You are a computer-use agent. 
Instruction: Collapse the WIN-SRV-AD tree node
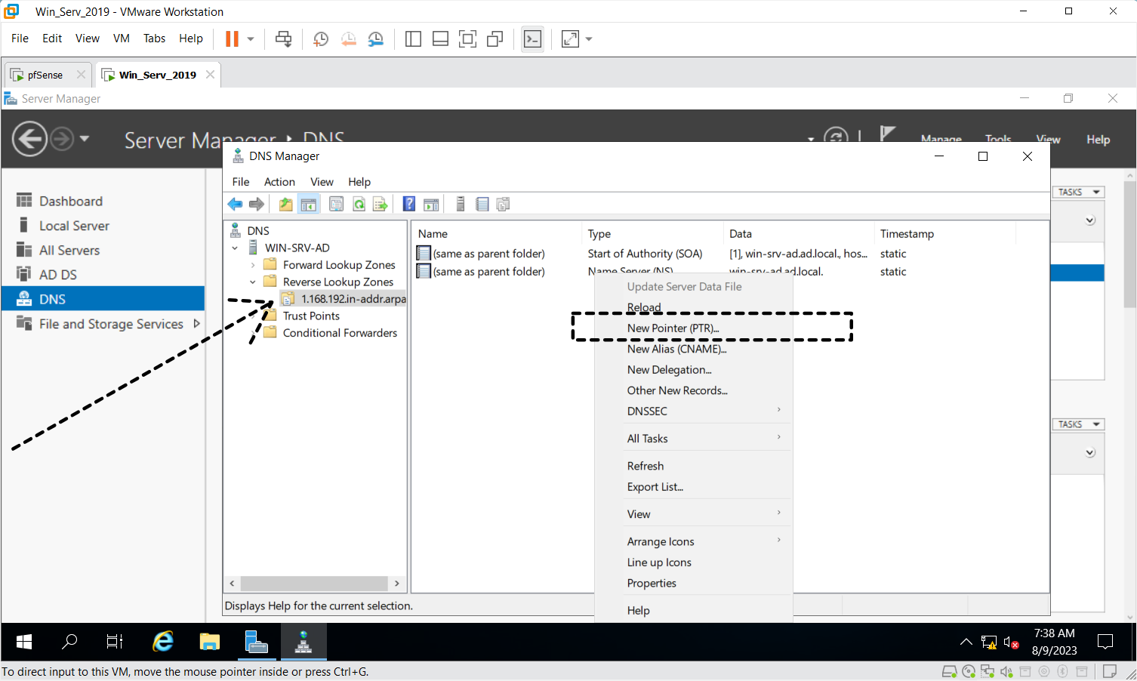(x=235, y=248)
